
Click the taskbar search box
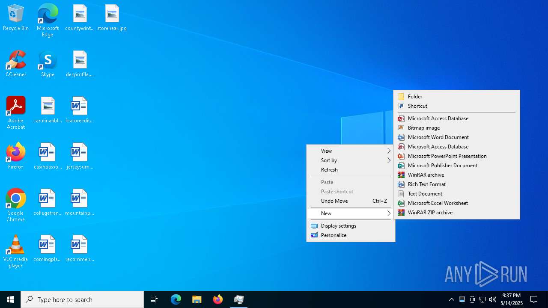pos(82,299)
